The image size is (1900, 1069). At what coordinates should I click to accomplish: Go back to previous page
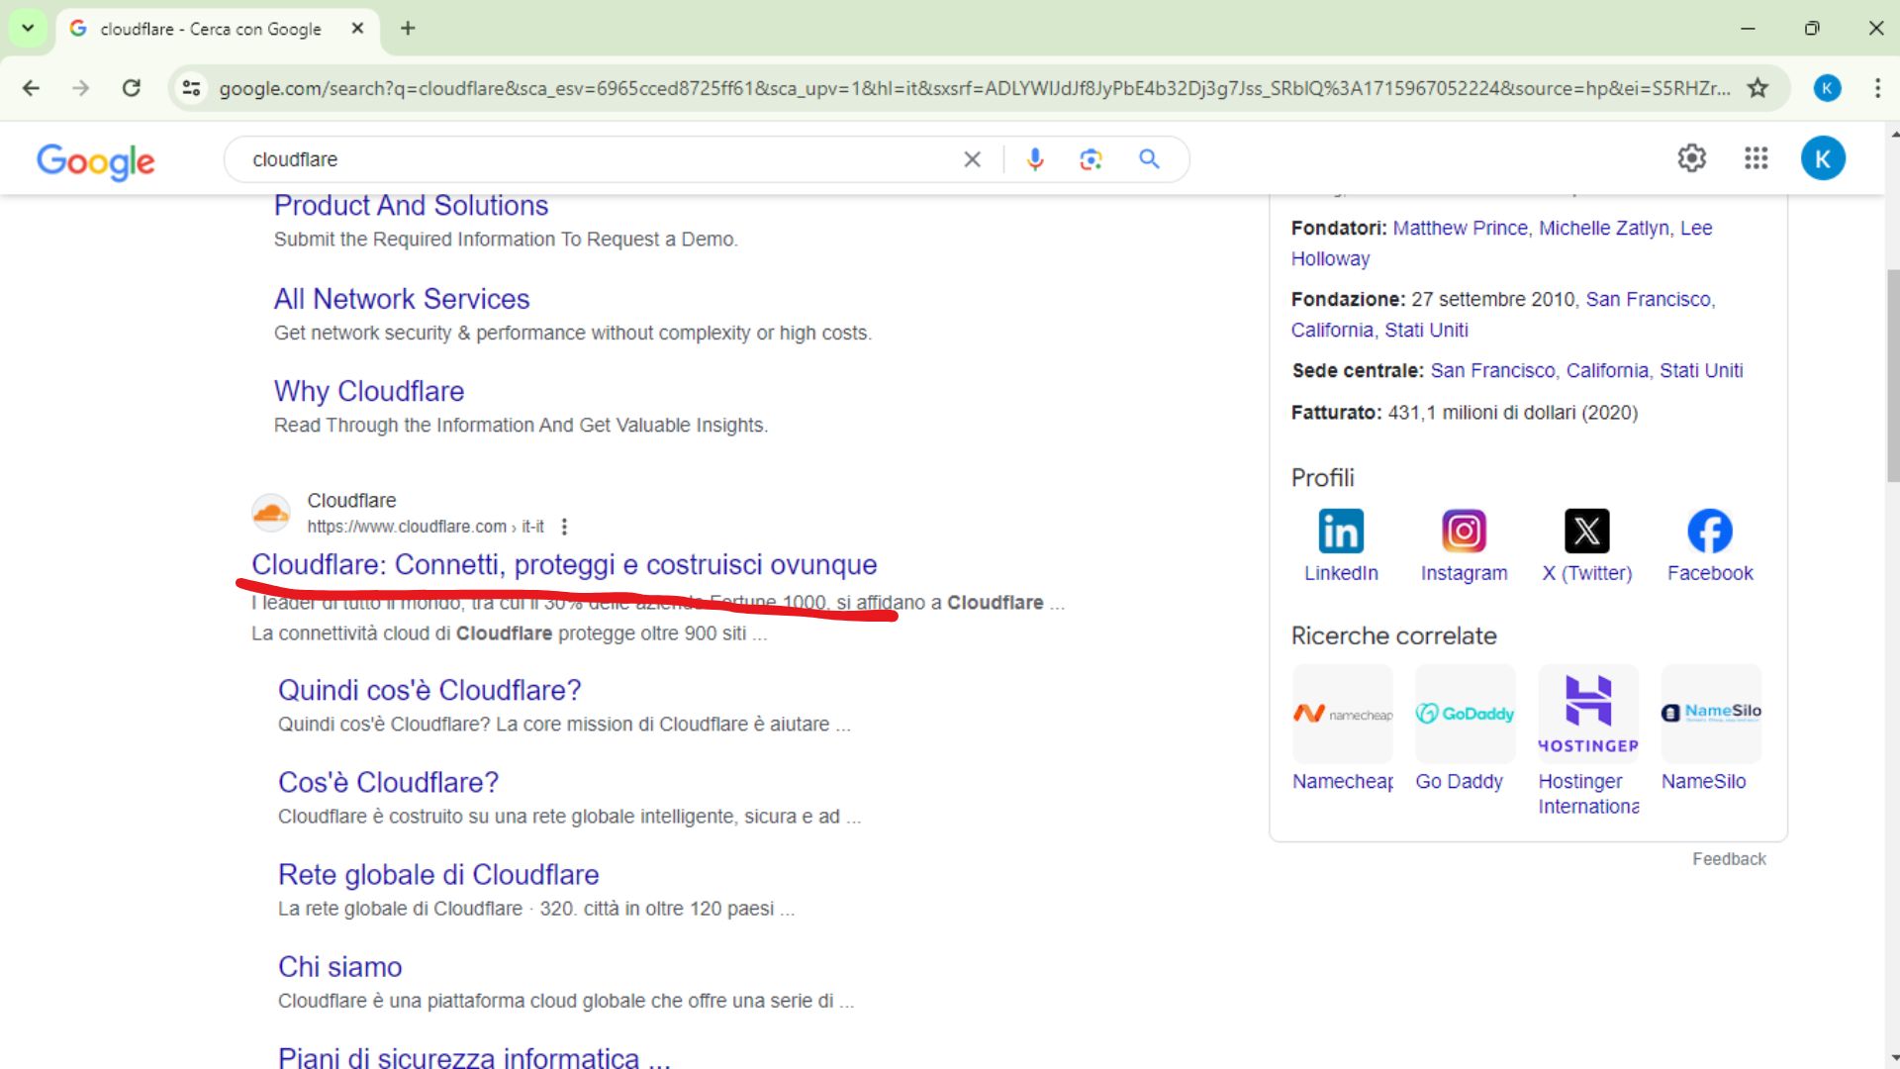(x=31, y=88)
